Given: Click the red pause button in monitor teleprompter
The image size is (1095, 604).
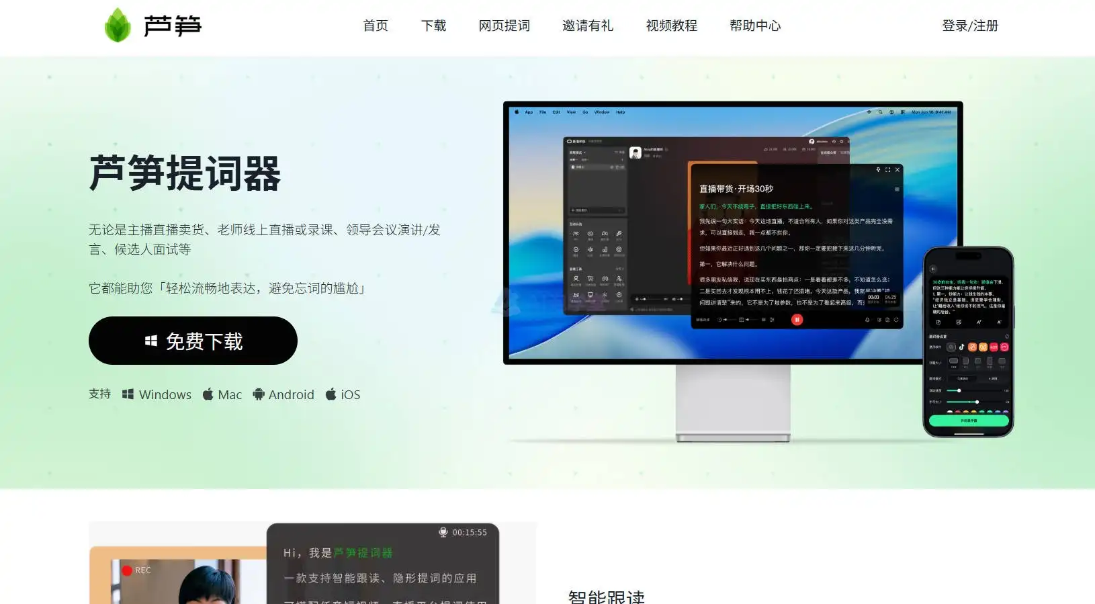Looking at the screenshot, I should coord(797,320).
